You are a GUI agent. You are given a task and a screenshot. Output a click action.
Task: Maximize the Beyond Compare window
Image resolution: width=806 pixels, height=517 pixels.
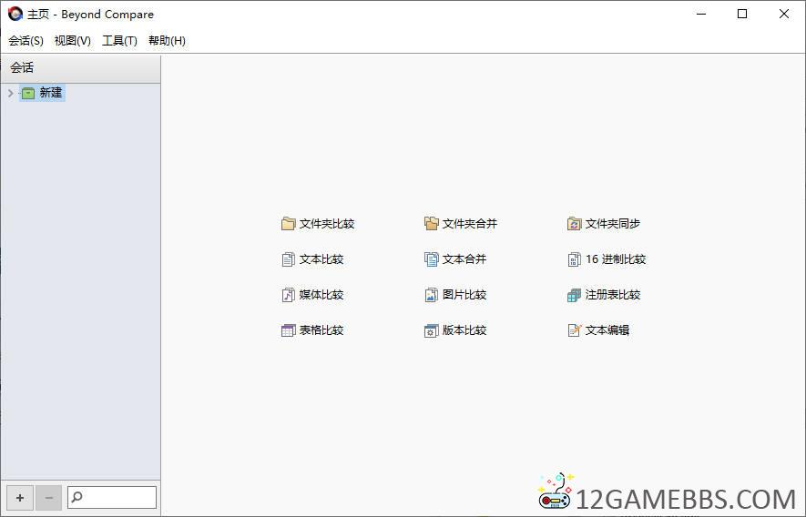point(742,14)
